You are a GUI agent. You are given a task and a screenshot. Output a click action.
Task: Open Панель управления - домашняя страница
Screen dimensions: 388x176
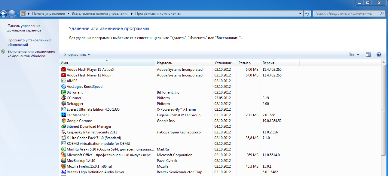click(25, 28)
